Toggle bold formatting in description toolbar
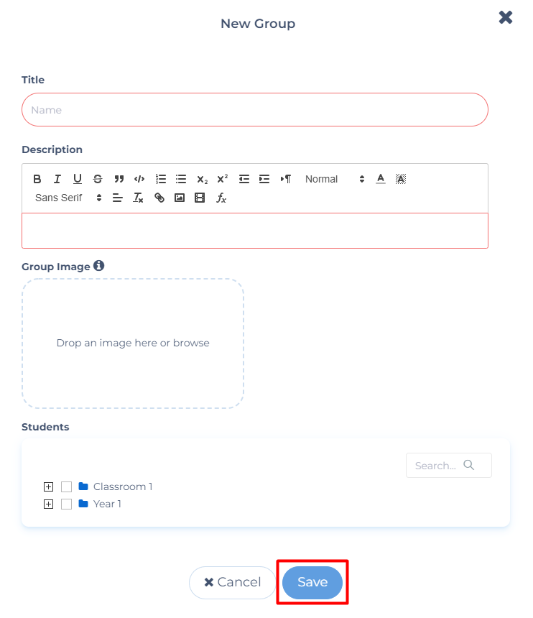Viewport: 533px width, 618px height. pyautogui.click(x=37, y=179)
